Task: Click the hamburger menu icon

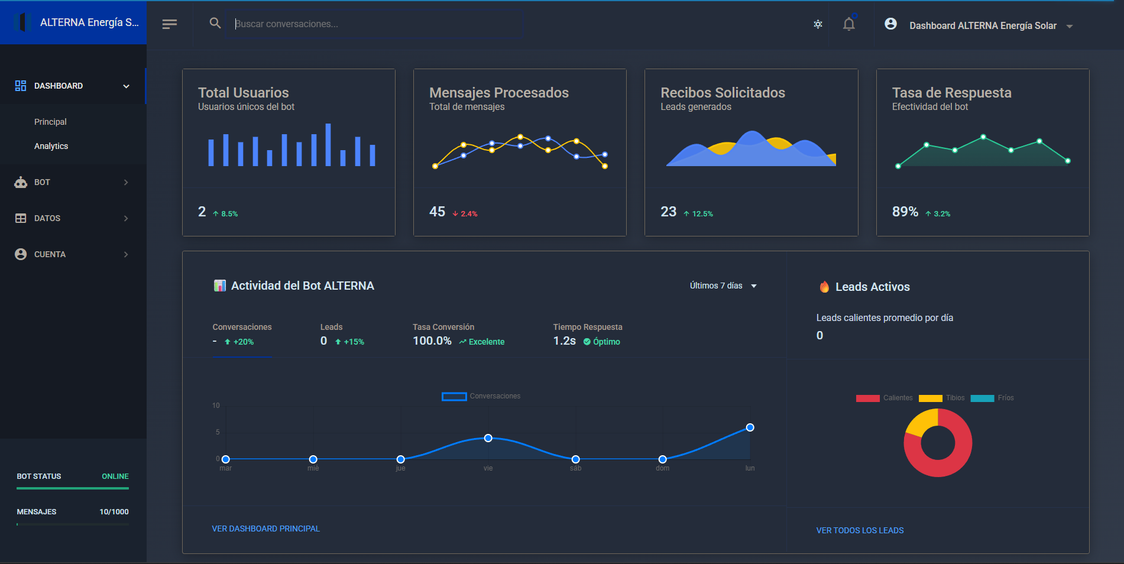Action: coord(170,24)
